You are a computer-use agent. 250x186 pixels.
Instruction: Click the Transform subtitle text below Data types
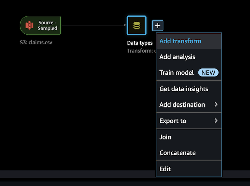(x=141, y=50)
